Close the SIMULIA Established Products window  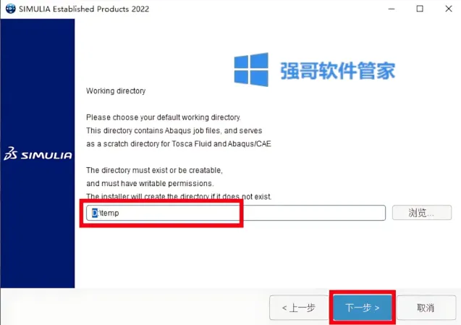click(449, 9)
